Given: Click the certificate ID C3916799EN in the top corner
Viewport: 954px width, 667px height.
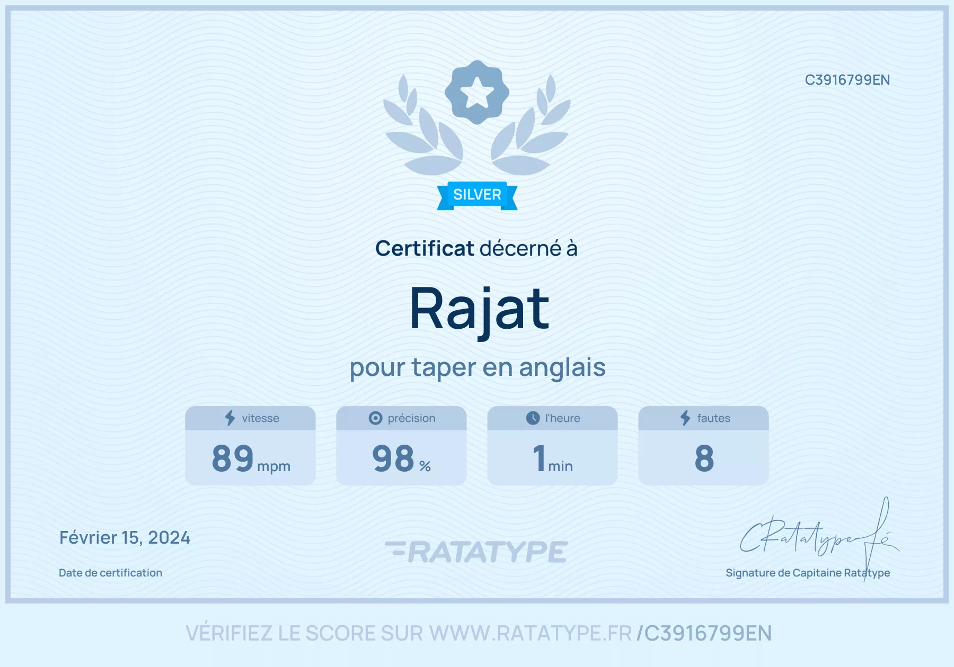Looking at the screenshot, I should 847,80.
